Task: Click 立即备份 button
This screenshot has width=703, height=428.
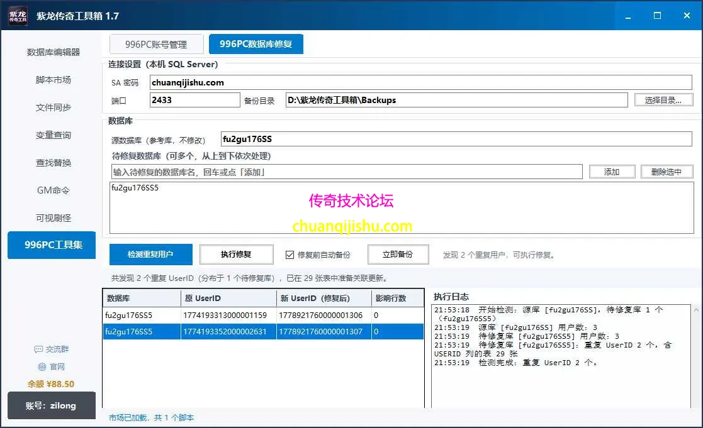Action: [398, 255]
